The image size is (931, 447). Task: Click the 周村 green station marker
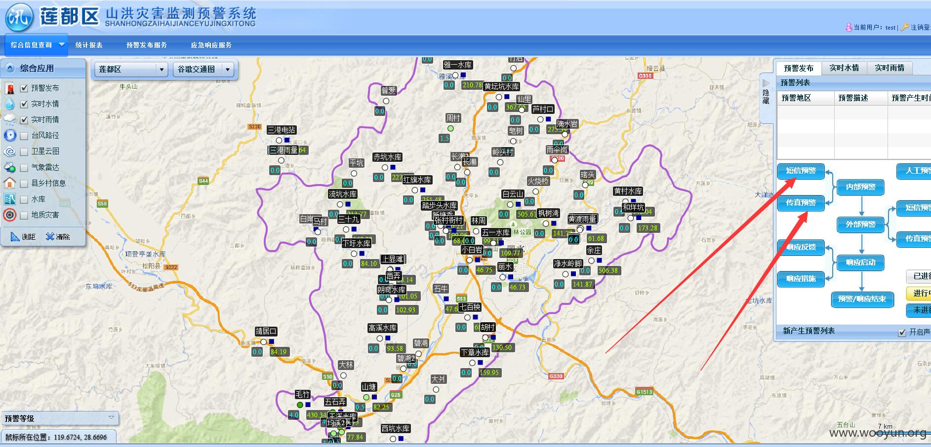[x=450, y=128]
